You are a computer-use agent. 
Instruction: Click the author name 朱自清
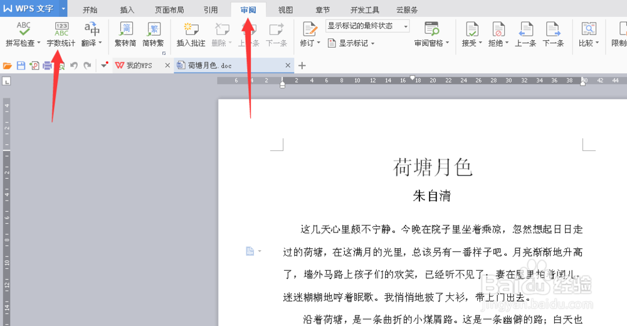click(x=432, y=196)
